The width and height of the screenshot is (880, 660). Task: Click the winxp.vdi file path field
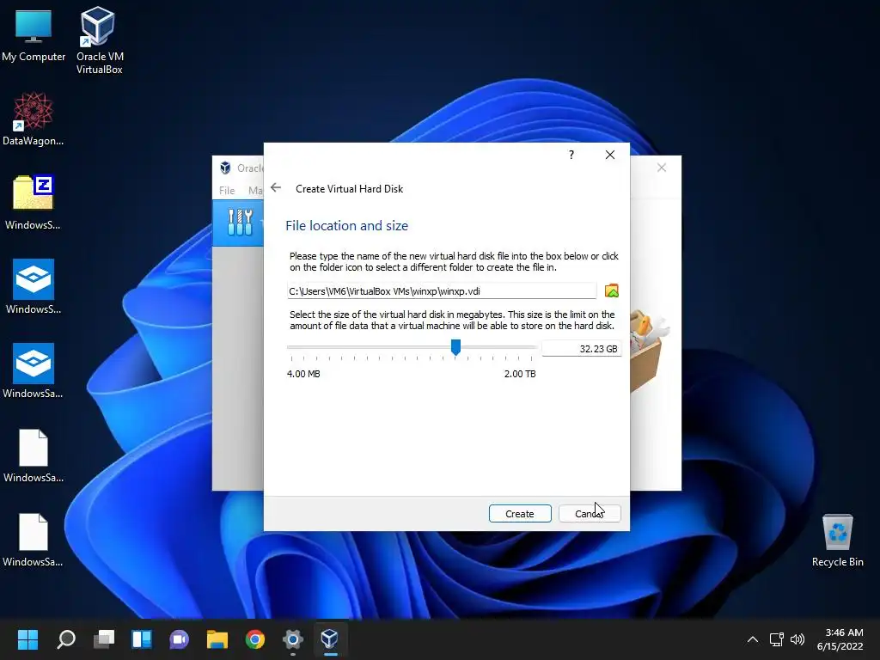coord(442,290)
